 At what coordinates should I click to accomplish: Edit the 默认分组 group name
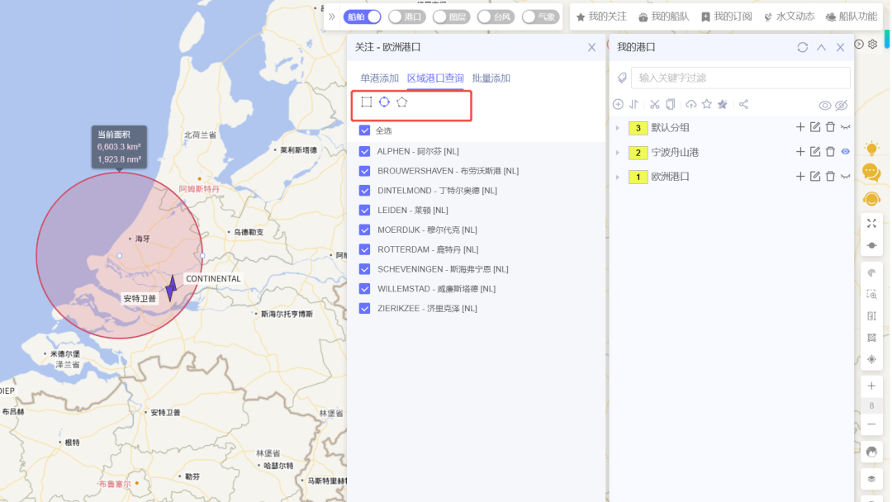[815, 127]
